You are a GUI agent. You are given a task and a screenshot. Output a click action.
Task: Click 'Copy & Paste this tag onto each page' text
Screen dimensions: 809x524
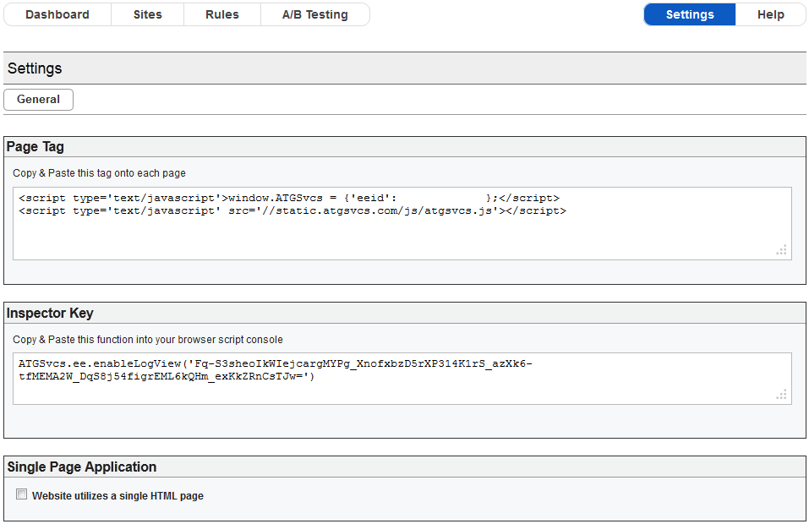99,173
